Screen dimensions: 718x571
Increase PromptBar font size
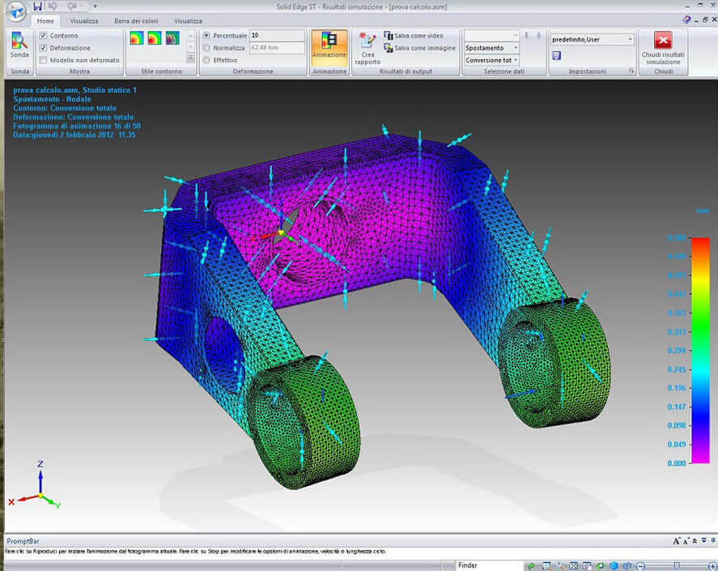pyautogui.click(x=677, y=541)
